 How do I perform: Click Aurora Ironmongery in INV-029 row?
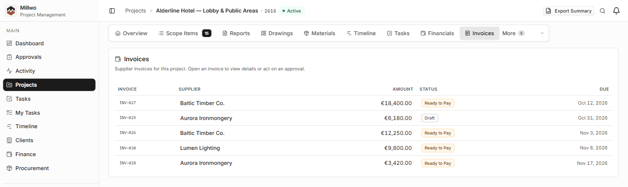coord(206,118)
